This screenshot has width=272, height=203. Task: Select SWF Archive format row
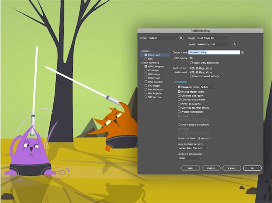click(x=155, y=97)
